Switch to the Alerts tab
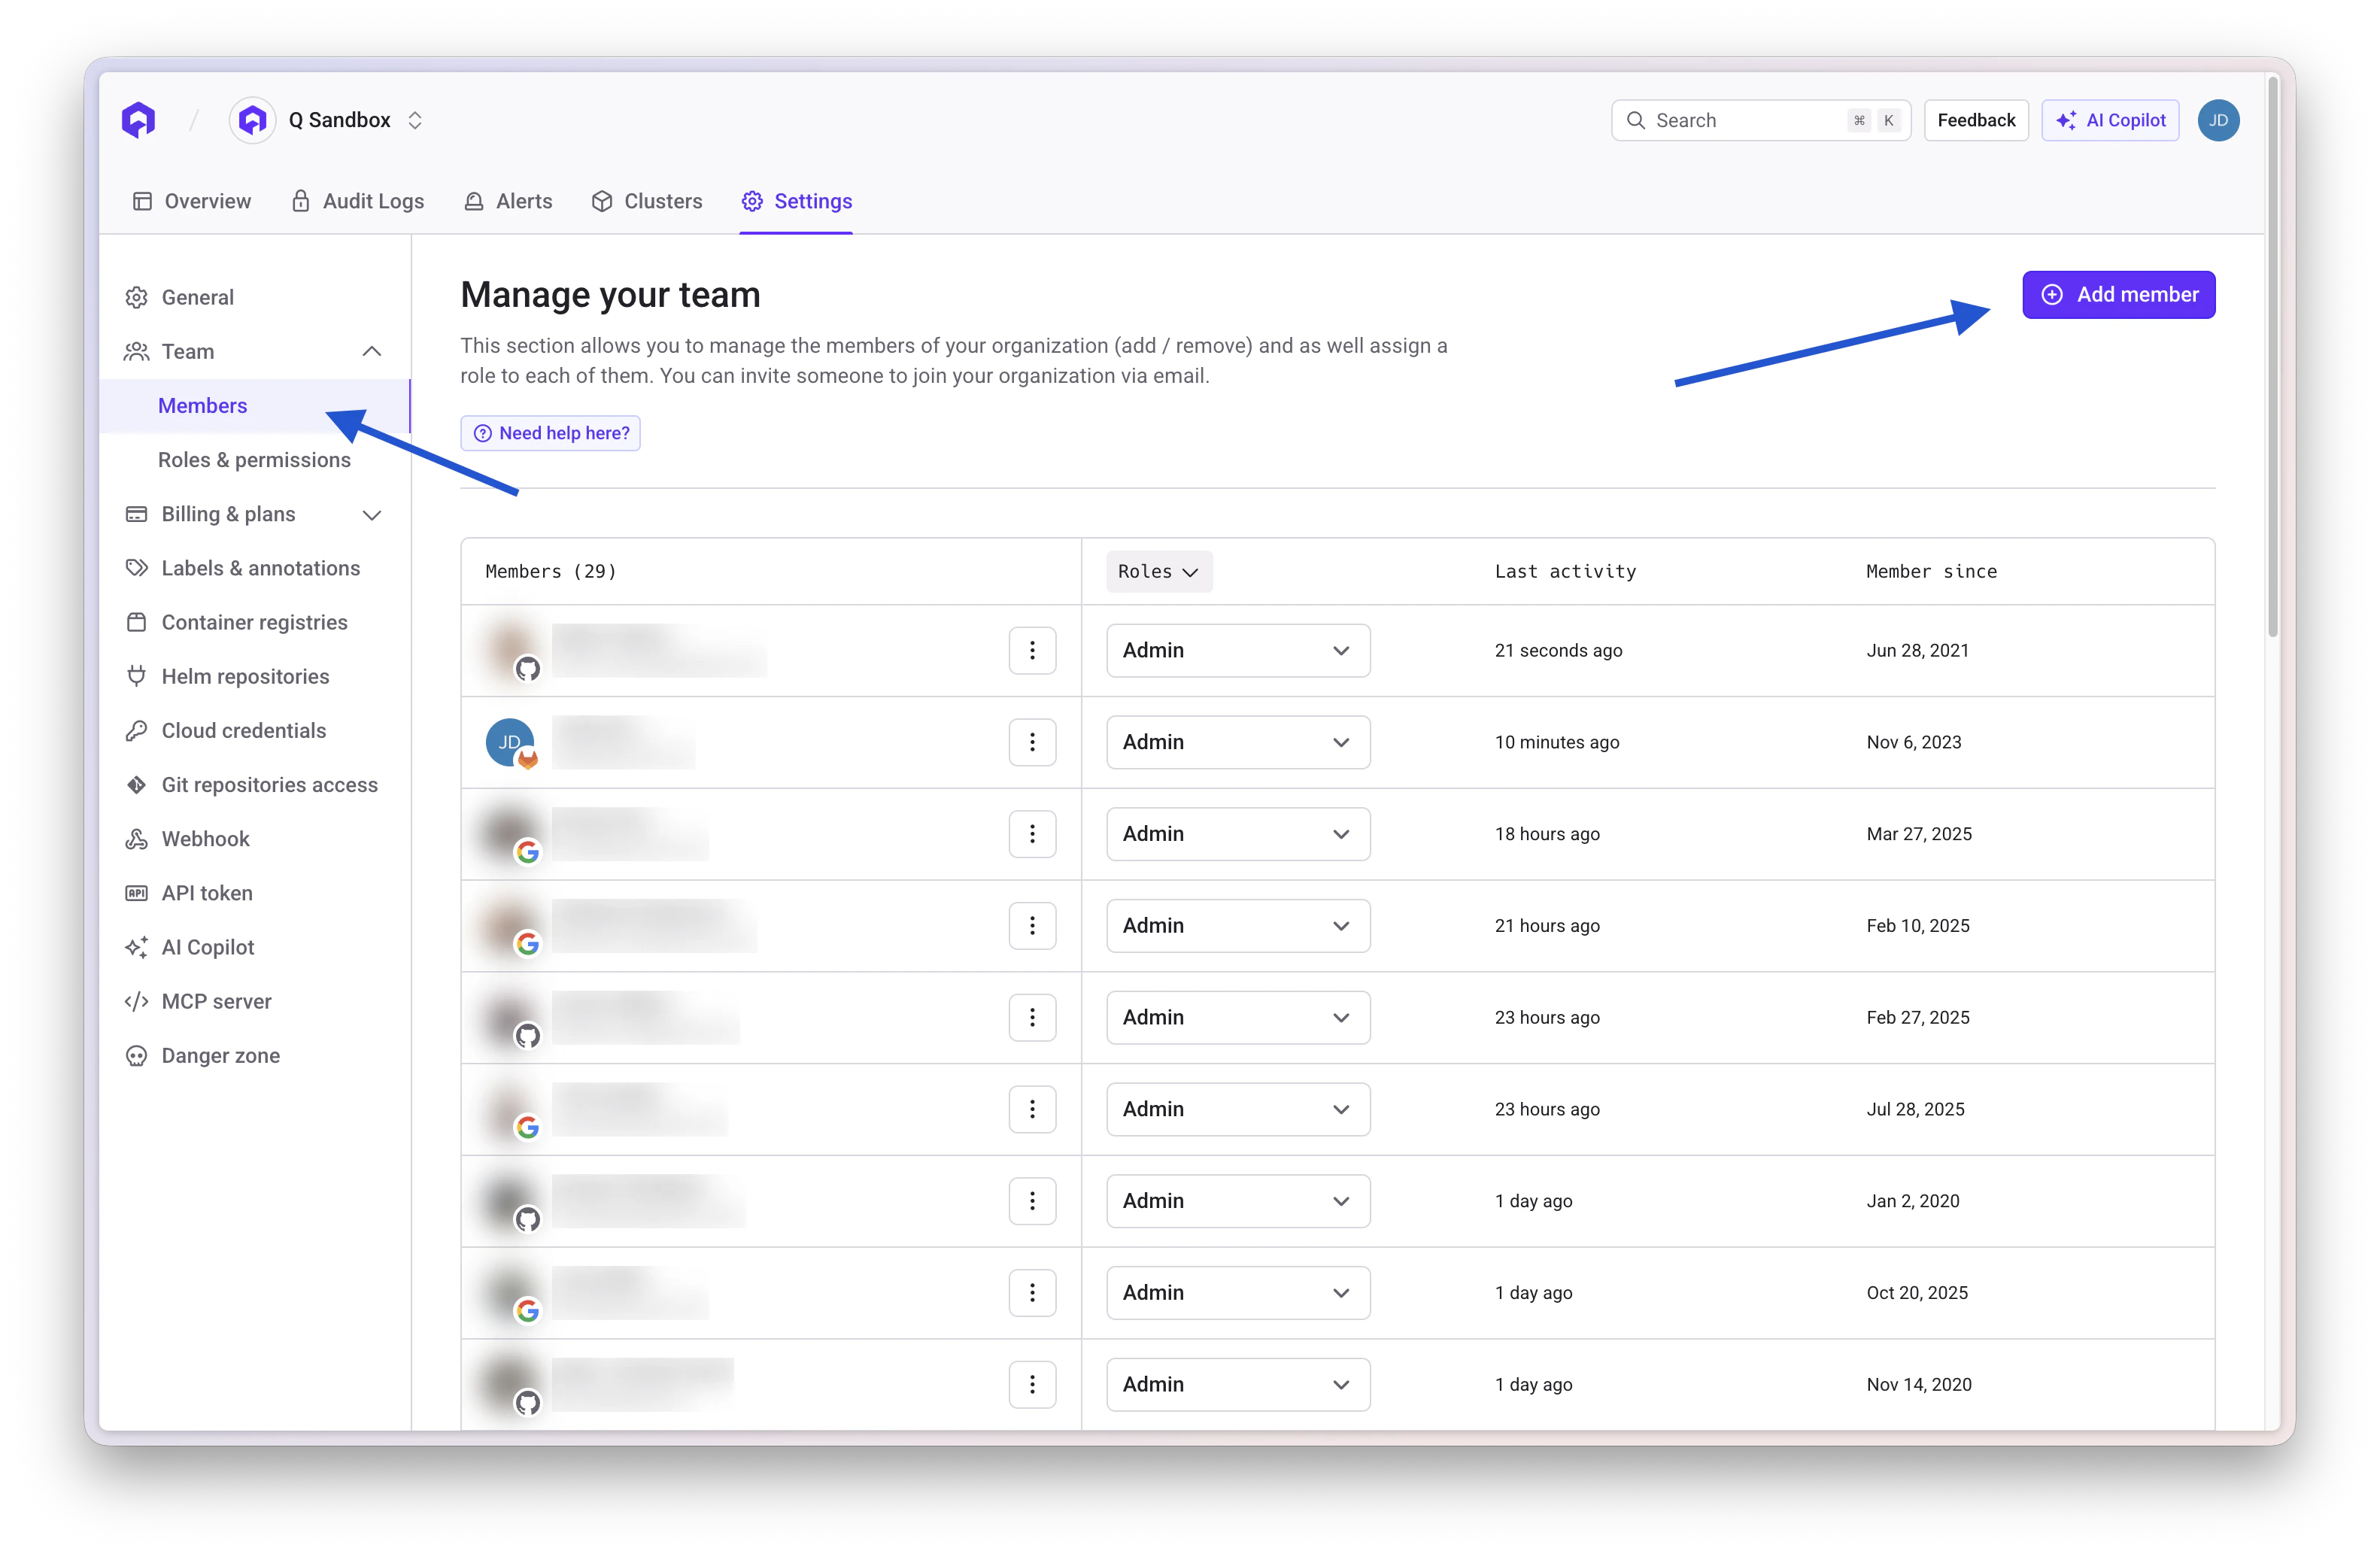The height and width of the screenshot is (1557, 2380). pyautogui.click(x=508, y=201)
